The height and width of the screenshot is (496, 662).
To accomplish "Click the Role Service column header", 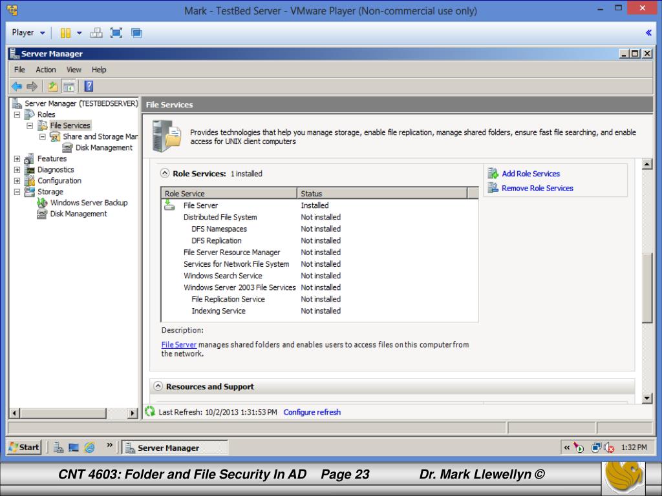I will click(230, 193).
